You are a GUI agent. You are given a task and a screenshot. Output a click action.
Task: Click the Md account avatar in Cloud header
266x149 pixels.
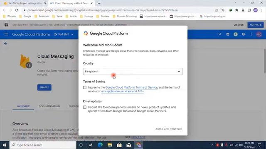point(259,34)
